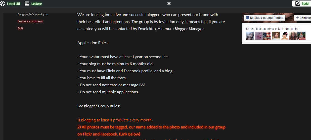
Task: Open the Blogger, We want you link
Action: coord(33,14)
